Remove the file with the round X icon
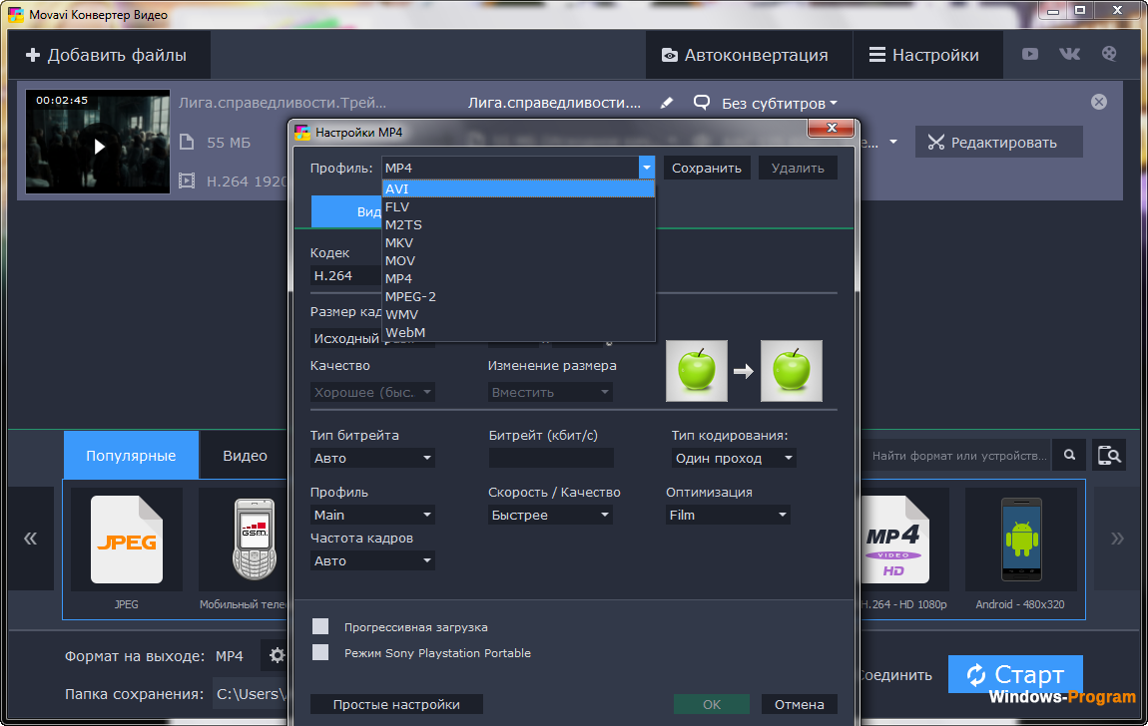The image size is (1148, 726). tap(1099, 102)
